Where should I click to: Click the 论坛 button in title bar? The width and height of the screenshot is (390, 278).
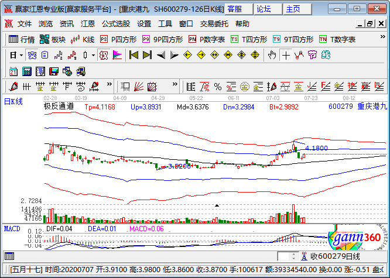coord(268,9)
